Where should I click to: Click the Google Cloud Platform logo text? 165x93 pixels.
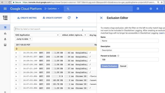(x=26, y=9)
